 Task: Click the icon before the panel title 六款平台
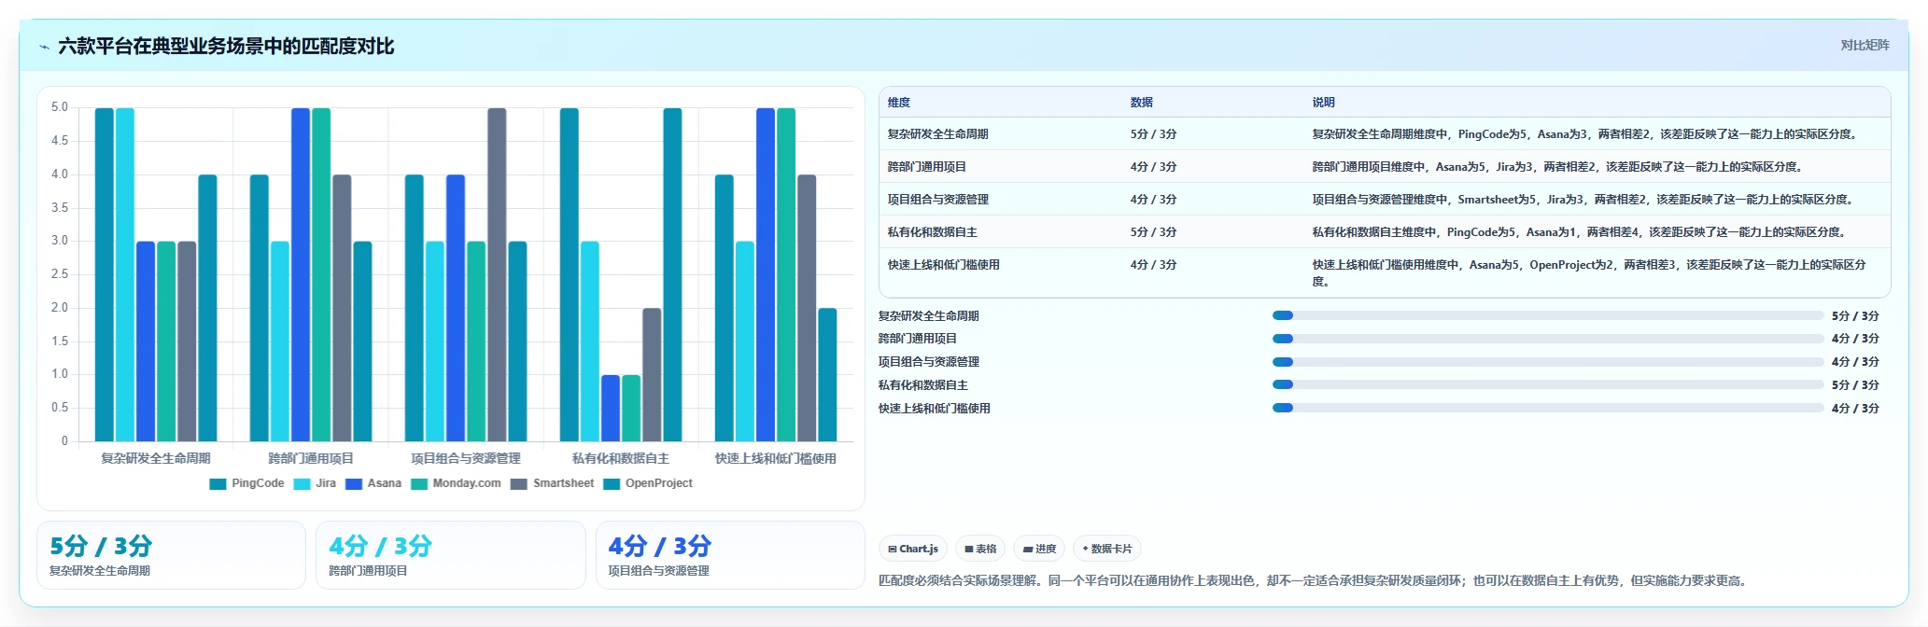(x=44, y=47)
